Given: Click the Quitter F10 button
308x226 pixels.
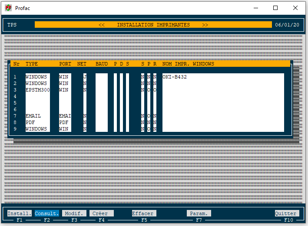Looking at the screenshot, I should 287,213.
